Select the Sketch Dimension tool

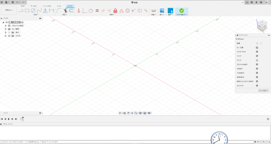click(x=52, y=11)
